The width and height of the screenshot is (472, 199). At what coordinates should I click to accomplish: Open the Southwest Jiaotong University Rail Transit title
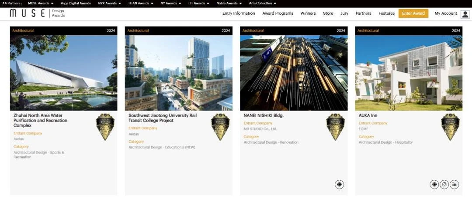tap(163, 118)
